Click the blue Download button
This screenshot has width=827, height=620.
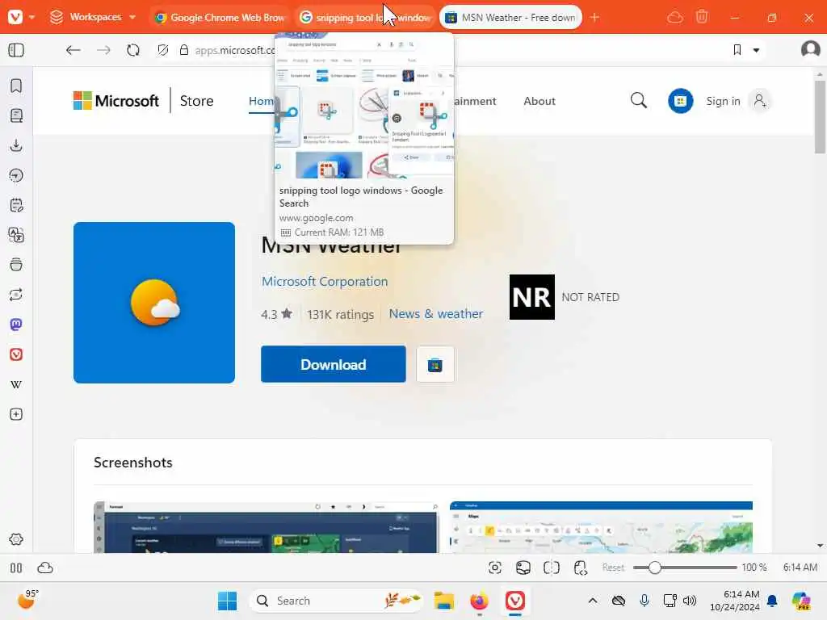pos(334,364)
